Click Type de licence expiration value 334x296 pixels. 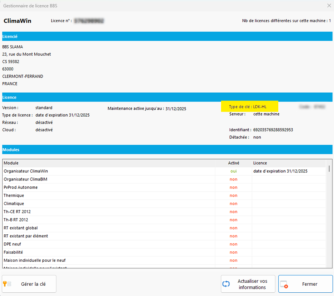(x=62, y=115)
